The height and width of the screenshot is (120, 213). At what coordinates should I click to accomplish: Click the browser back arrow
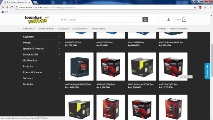point(3,7)
